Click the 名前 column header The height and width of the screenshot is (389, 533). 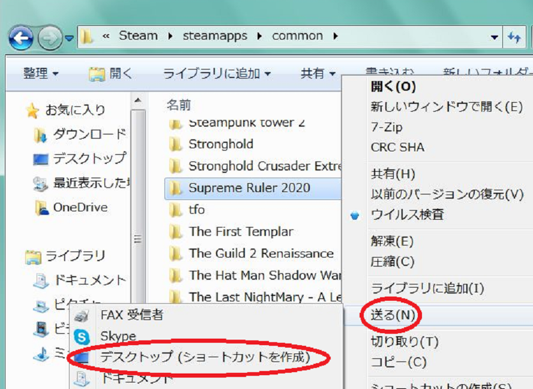[x=179, y=104]
